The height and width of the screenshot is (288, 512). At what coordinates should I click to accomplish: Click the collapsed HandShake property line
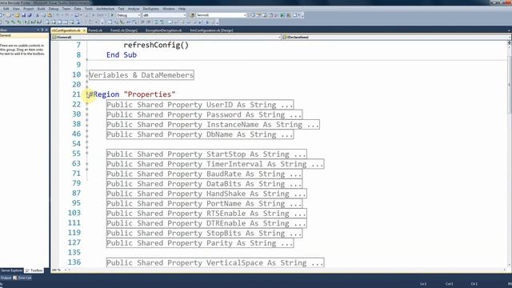pos(206,194)
